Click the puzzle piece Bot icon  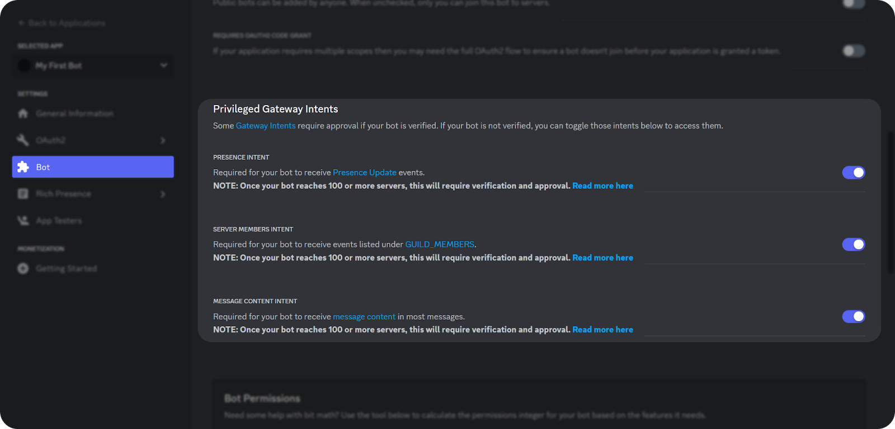coord(23,166)
